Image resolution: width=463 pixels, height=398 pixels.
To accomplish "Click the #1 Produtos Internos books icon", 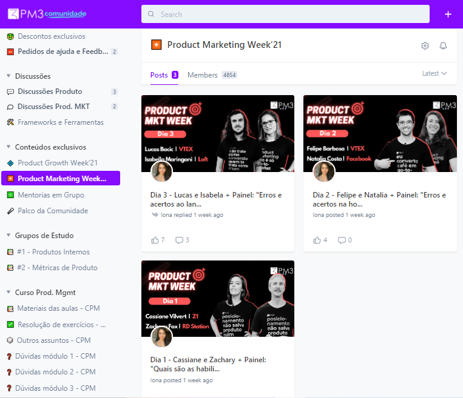I will tap(10, 252).
